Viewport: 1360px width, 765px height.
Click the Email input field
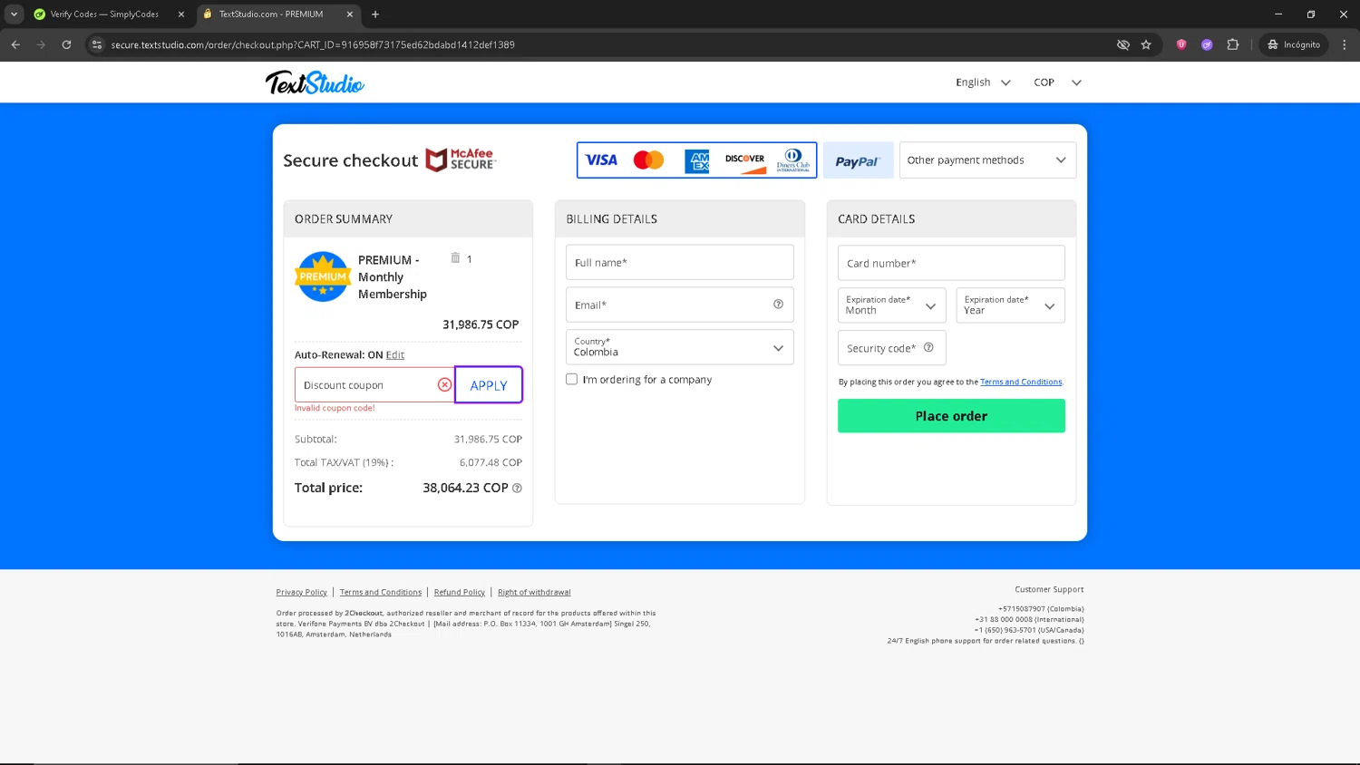[x=679, y=305]
